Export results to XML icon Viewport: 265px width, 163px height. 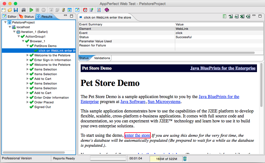pyautogui.click(x=248, y=16)
